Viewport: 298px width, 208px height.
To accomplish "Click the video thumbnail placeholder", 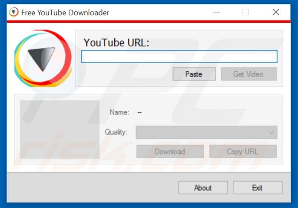I will click(60, 129).
